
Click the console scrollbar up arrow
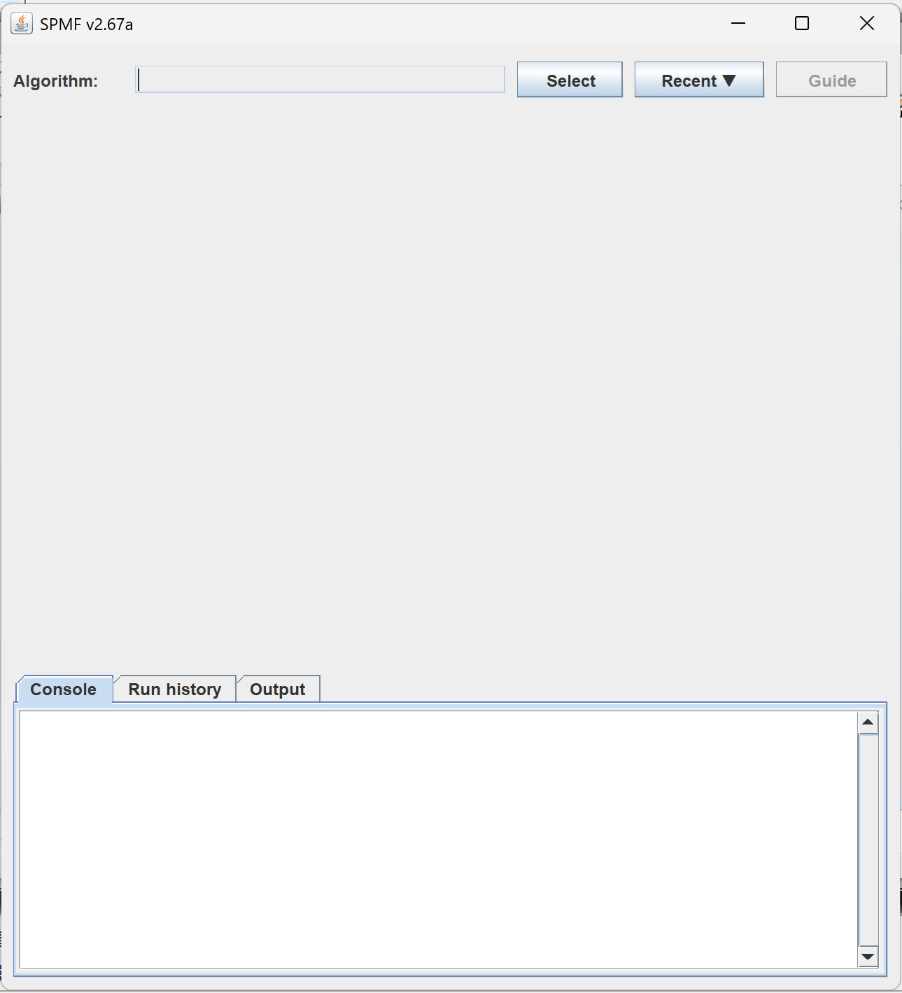(x=868, y=722)
